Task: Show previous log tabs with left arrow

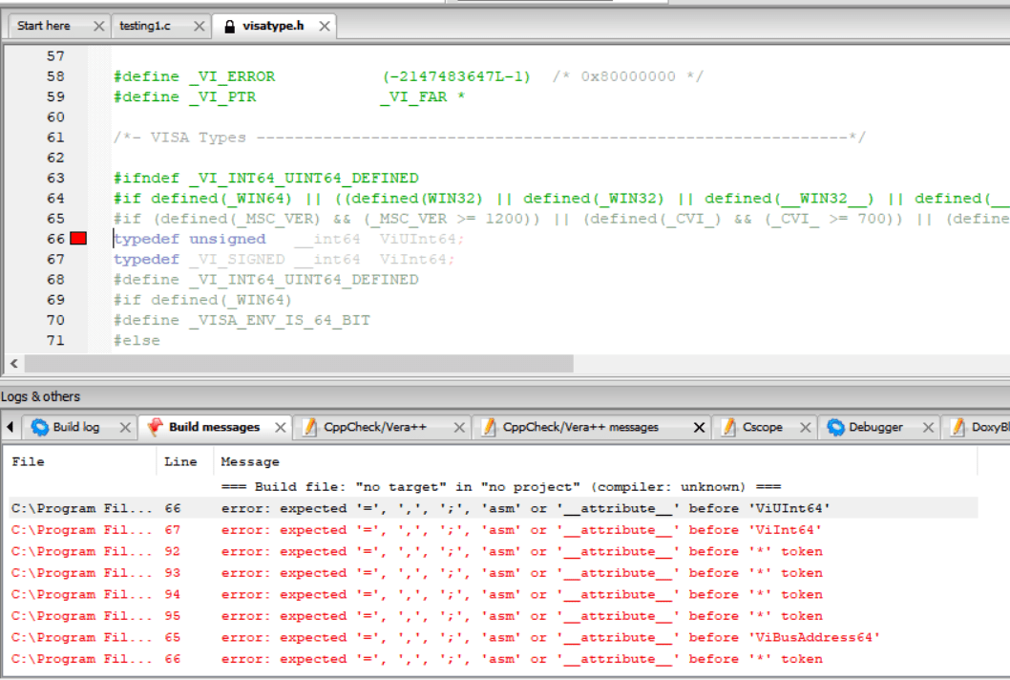Action: 11,427
